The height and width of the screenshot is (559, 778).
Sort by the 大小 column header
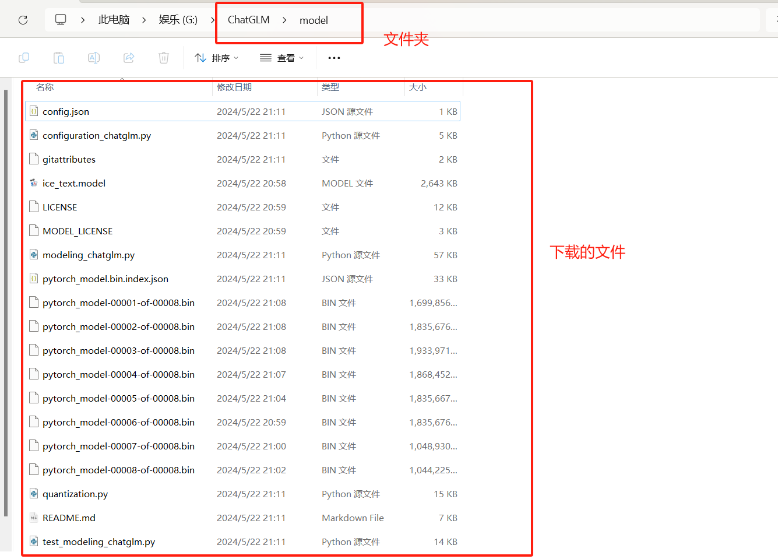coord(418,87)
